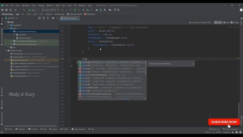The width and height of the screenshot is (243, 137).
Task: Open the Layout Inspector
Action: click(230, 129)
